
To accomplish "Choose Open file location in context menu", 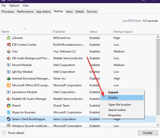I will click(122, 105).
